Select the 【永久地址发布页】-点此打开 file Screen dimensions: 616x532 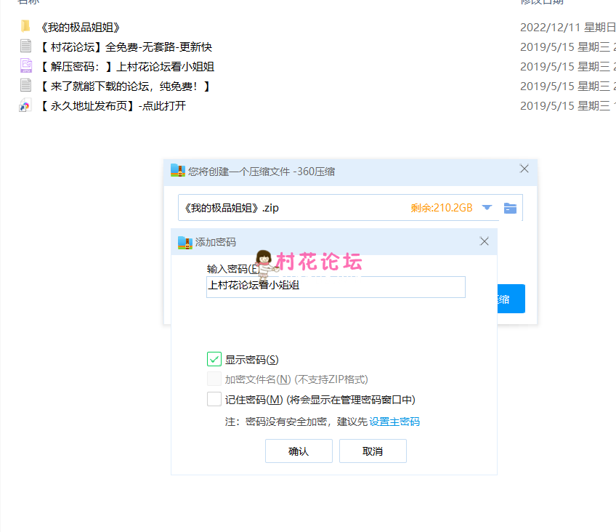[x=113, y=105]
